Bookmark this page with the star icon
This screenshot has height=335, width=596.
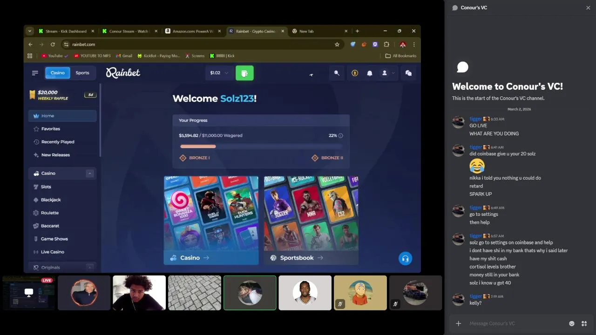pos(337,44)
